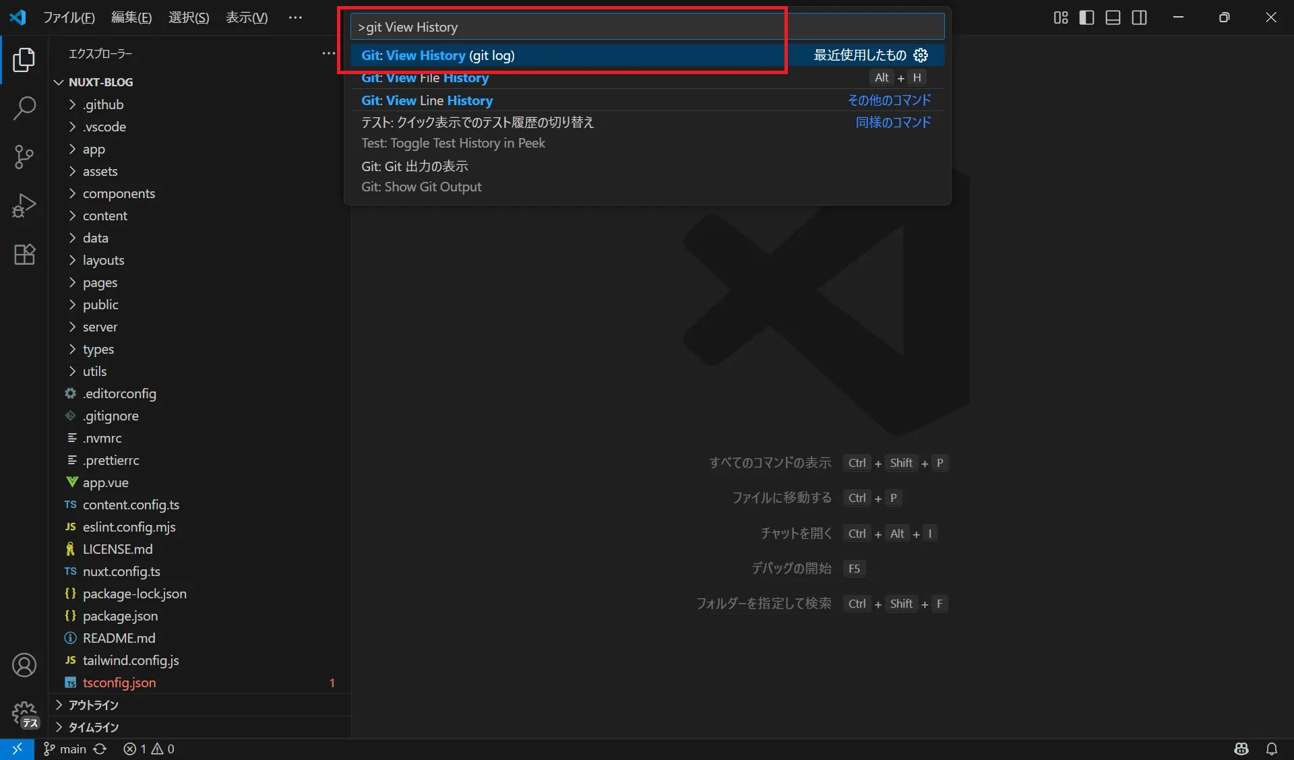
Task: Click the remote window indicator in status bar
Action: tap(17, 749)
